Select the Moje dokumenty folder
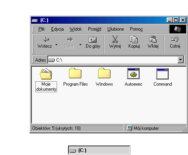This screenshot has height=155, width=188. point(46,74)
